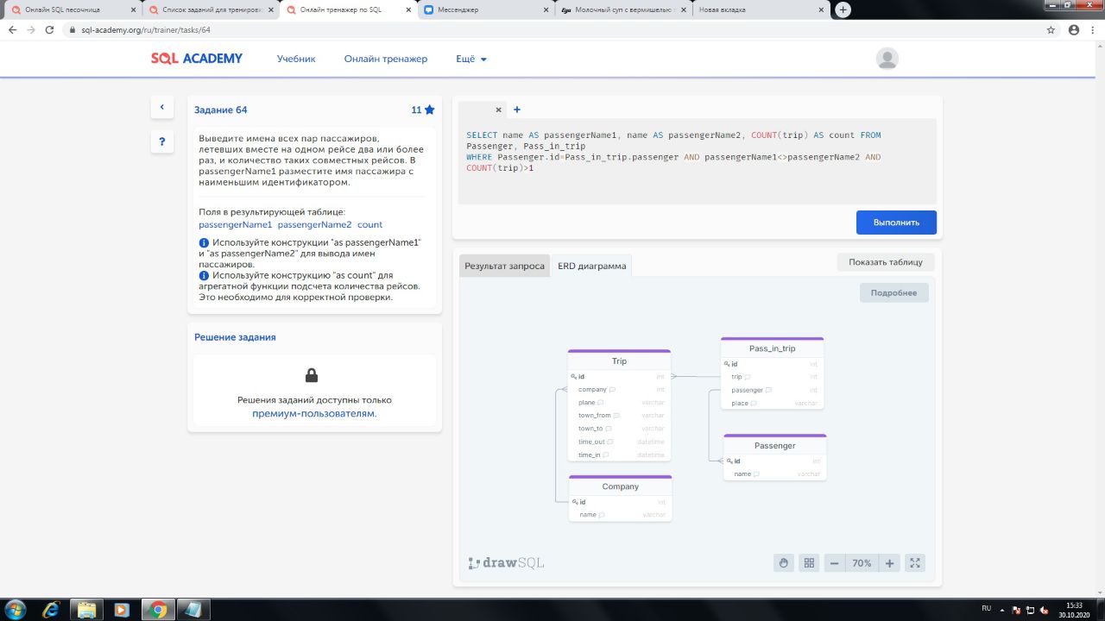
Task: Click the browser back arrow
Action: (x=12, y=29)
